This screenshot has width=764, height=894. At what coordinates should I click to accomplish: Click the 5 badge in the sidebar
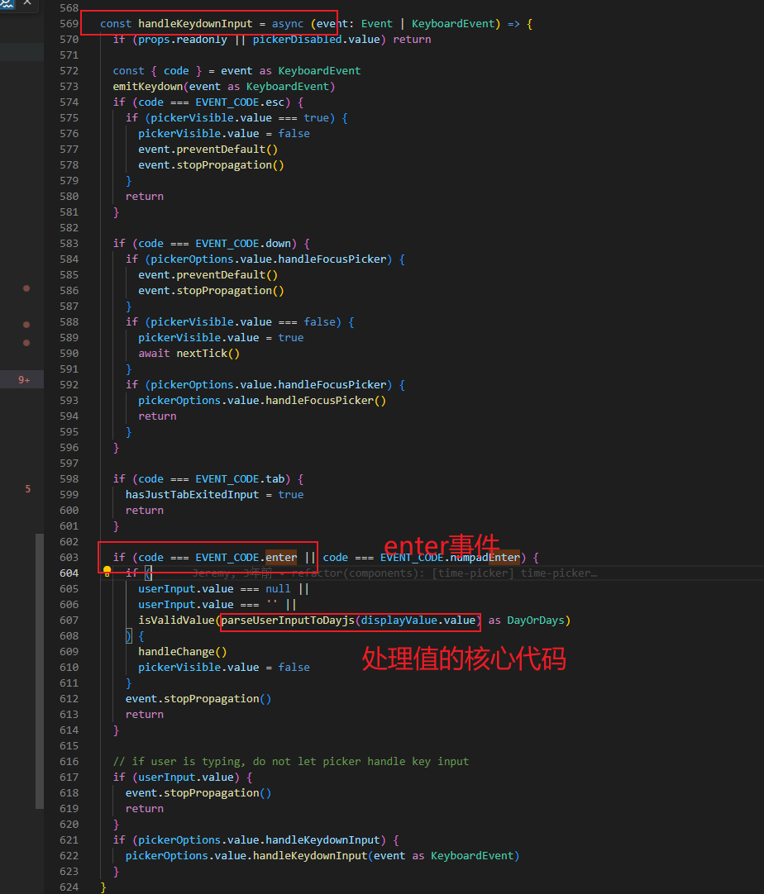tap(27, 489)
